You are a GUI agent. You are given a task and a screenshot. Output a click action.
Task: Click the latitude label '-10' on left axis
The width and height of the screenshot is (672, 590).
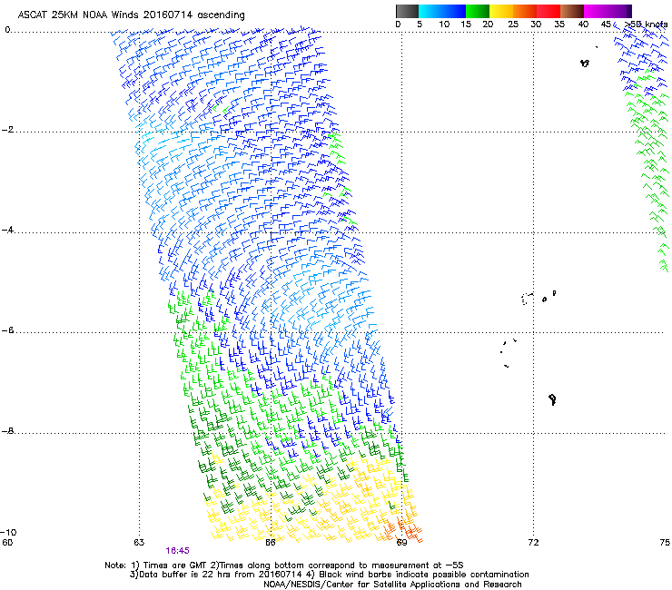[8, 533]
